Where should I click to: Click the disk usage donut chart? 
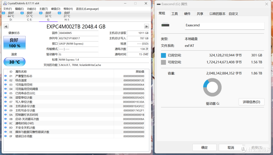212,87
